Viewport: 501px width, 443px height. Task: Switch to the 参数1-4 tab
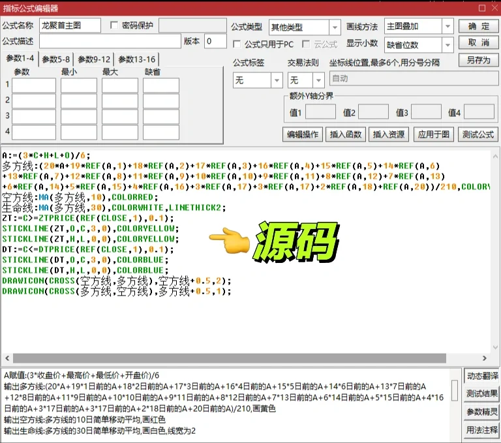[20, 59]
